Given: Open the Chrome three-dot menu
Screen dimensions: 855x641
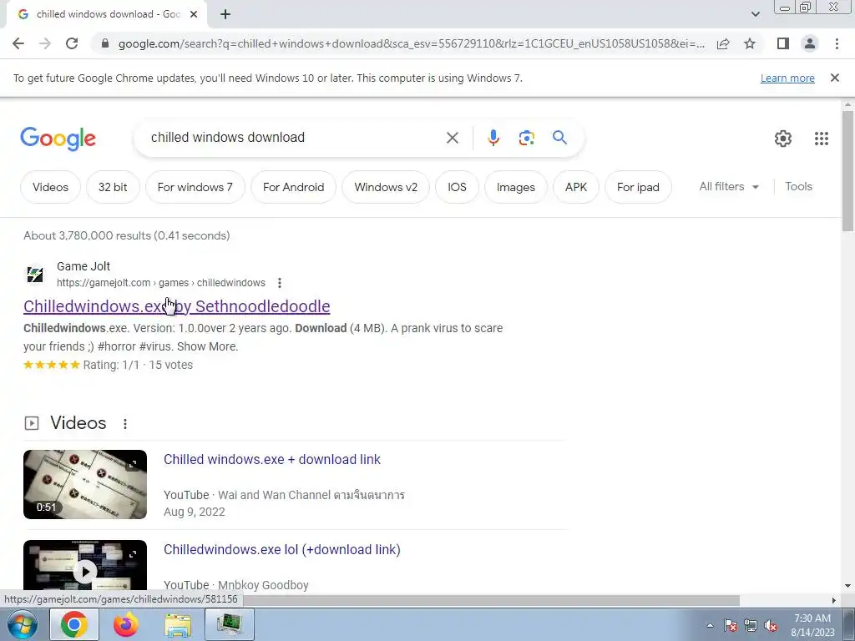Looking at the screenshot, I should click(837, 43).
